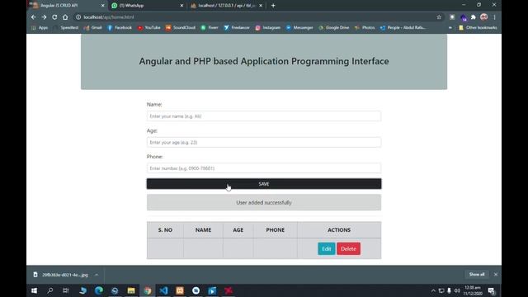Open File Explorer from the taskbar

pos(131,290)
